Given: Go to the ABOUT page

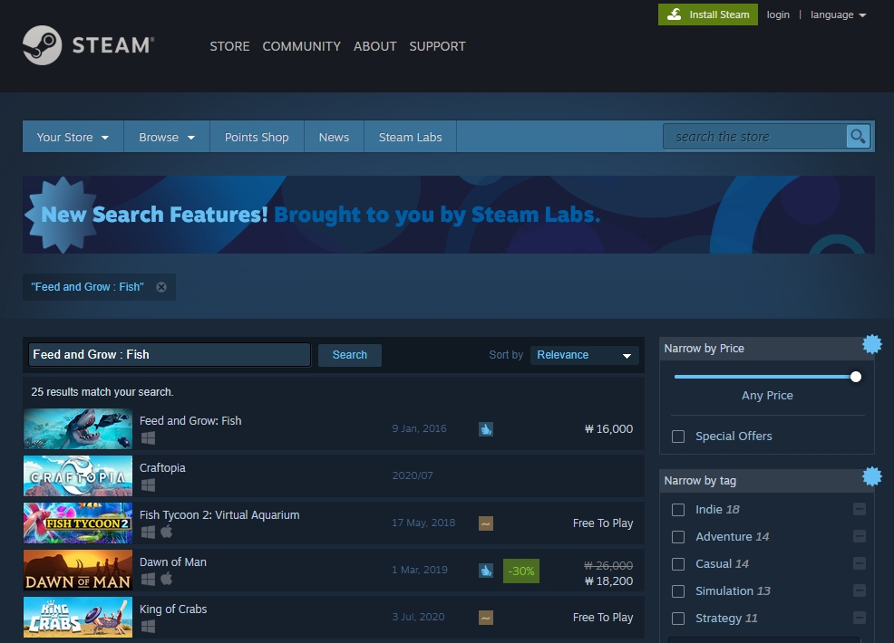Looking at the screenshot, I should 374,46.
